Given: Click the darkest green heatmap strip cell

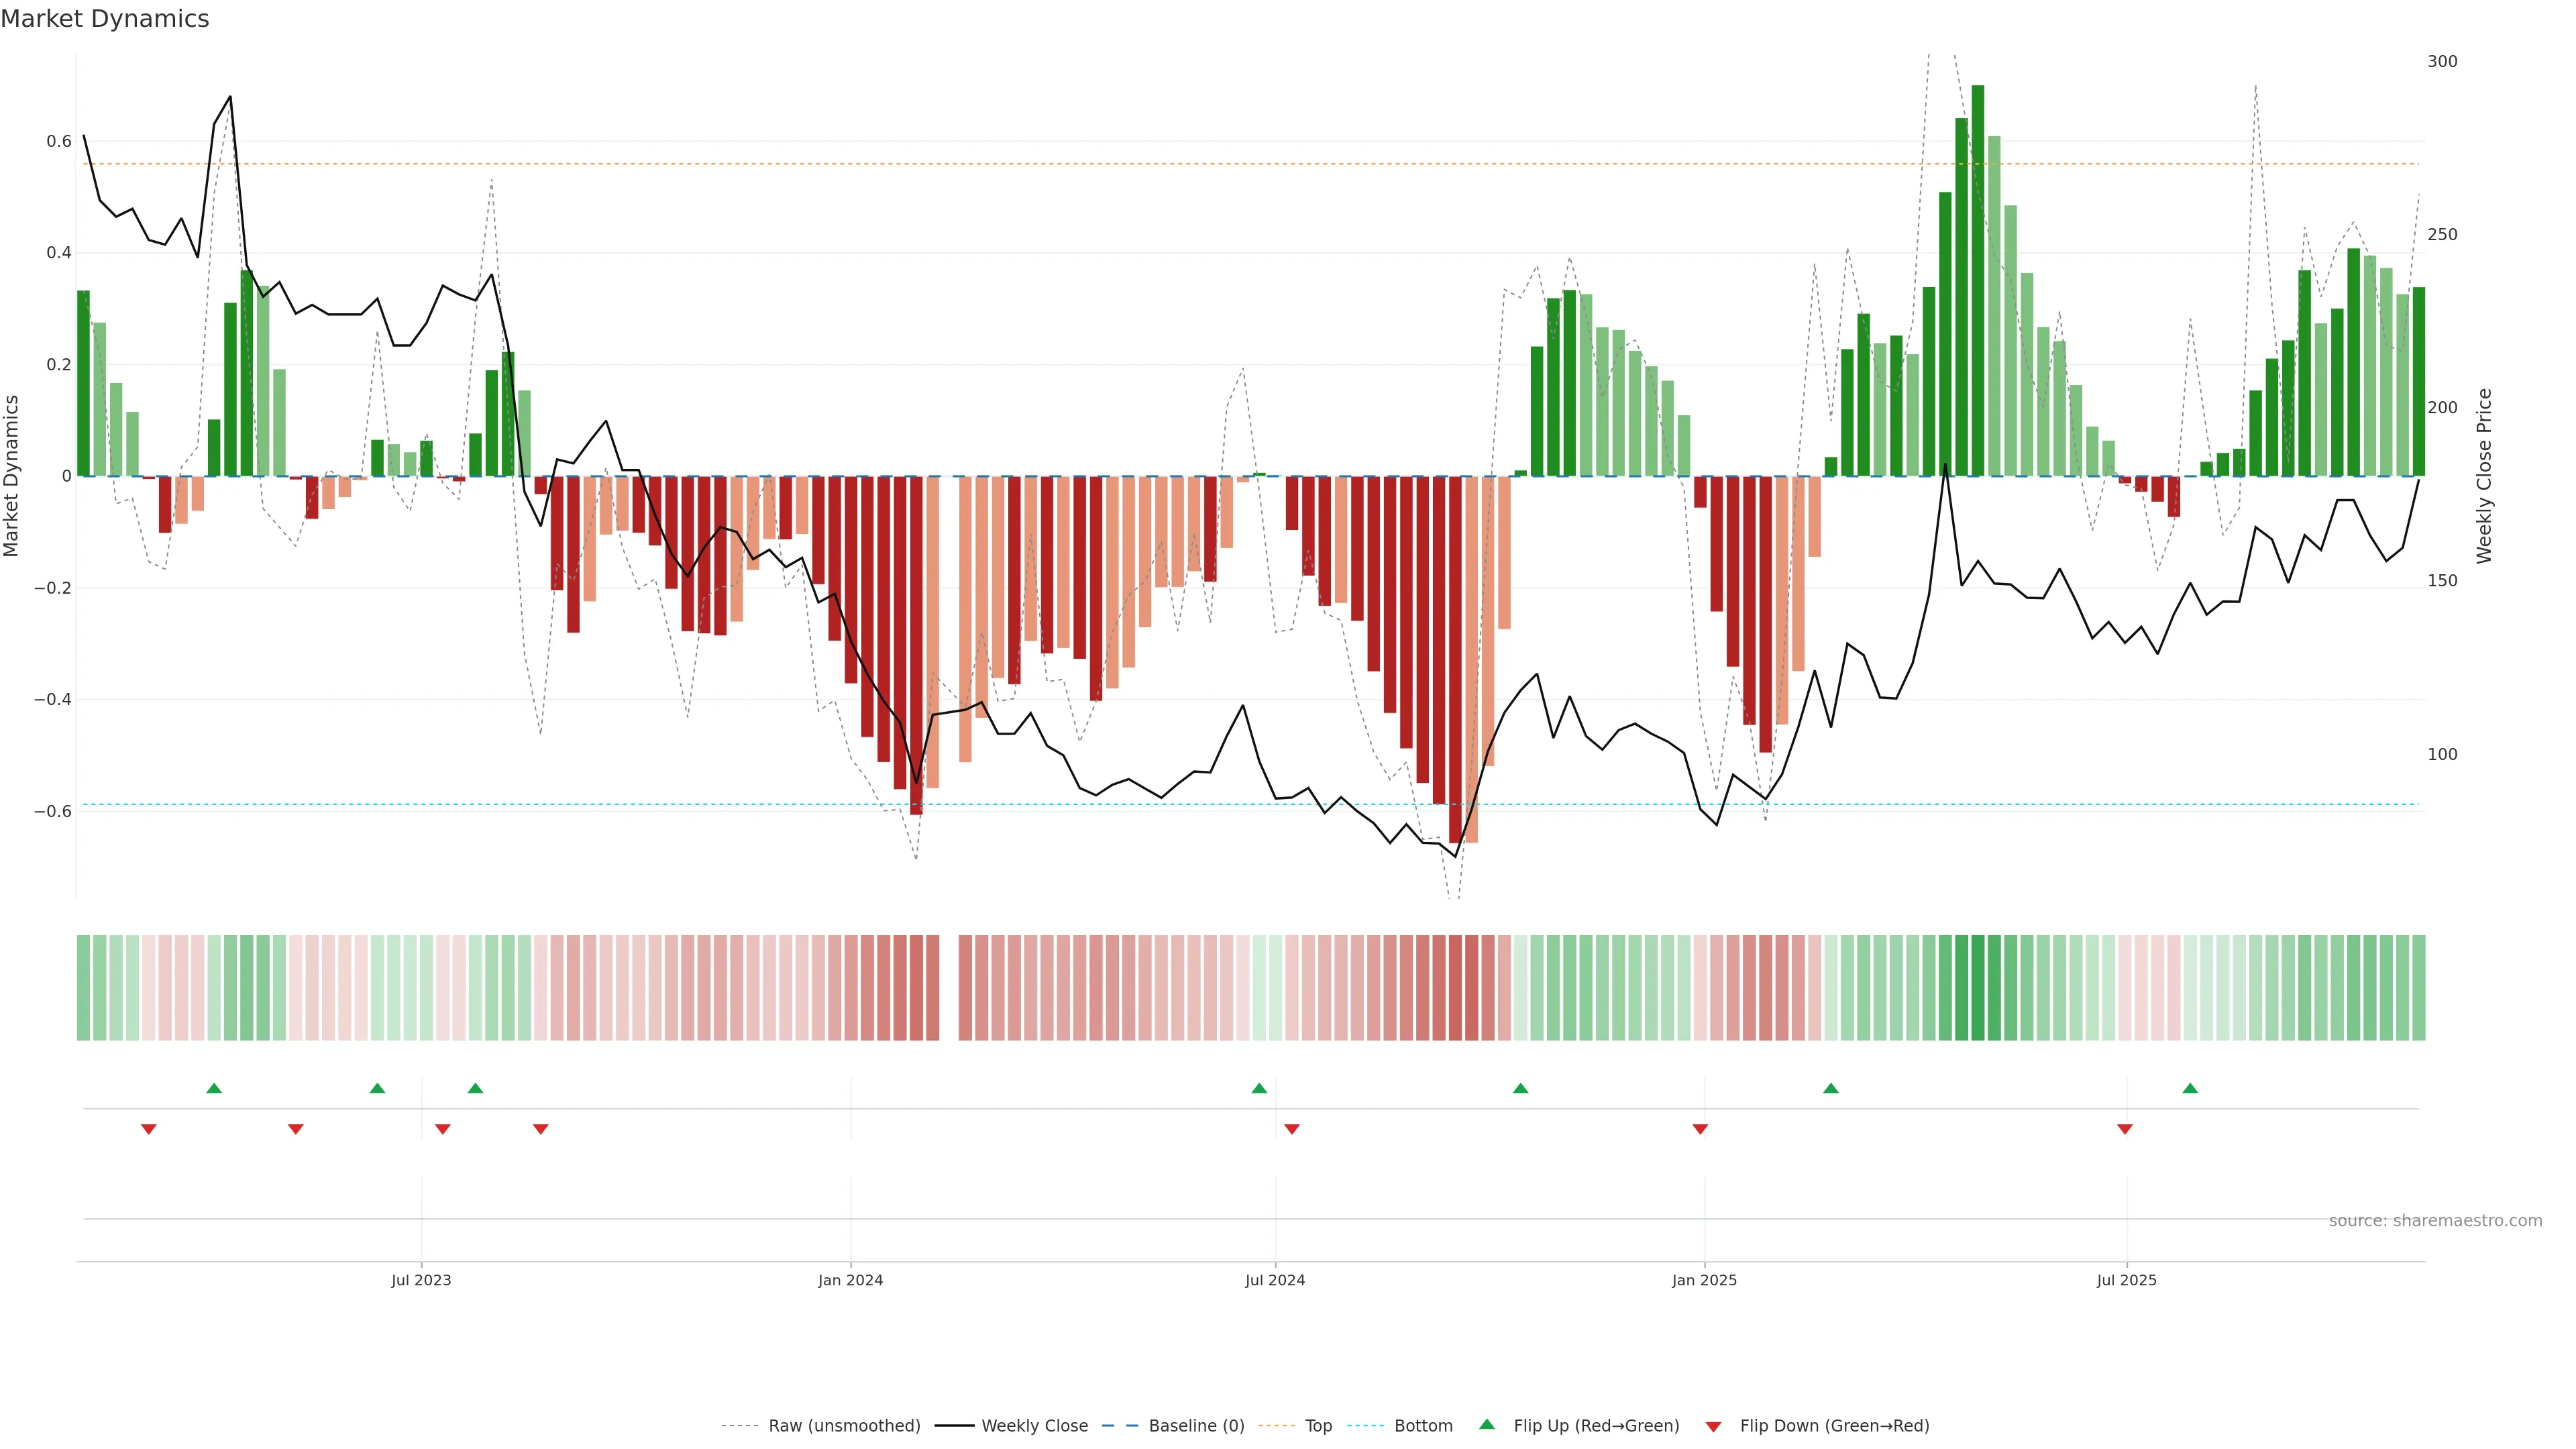Looking at the screenshot, I should point(1978,988).
